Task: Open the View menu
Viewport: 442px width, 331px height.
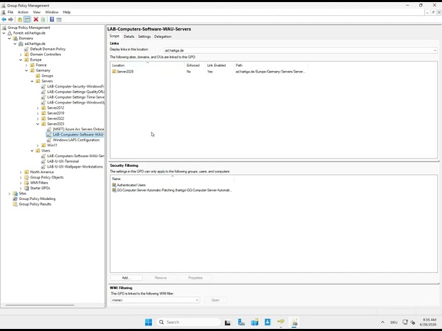Action: tap(37, 12)
